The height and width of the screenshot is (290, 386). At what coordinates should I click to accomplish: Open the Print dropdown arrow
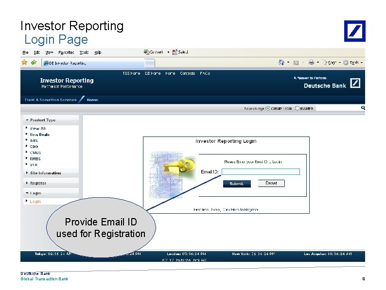tap(318, 63)
